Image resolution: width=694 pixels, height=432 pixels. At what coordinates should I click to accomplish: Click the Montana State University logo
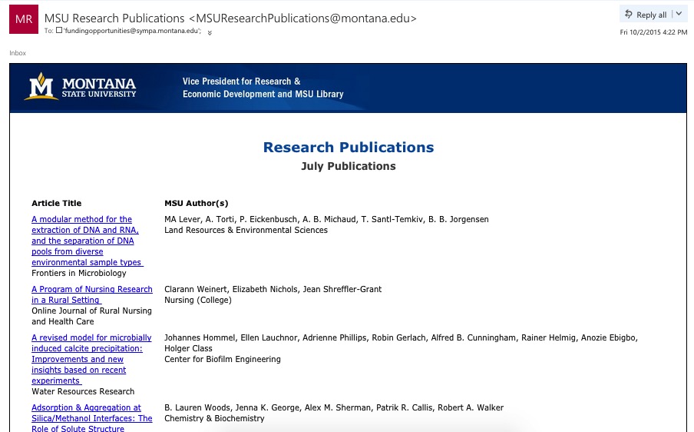coord(81,87)
